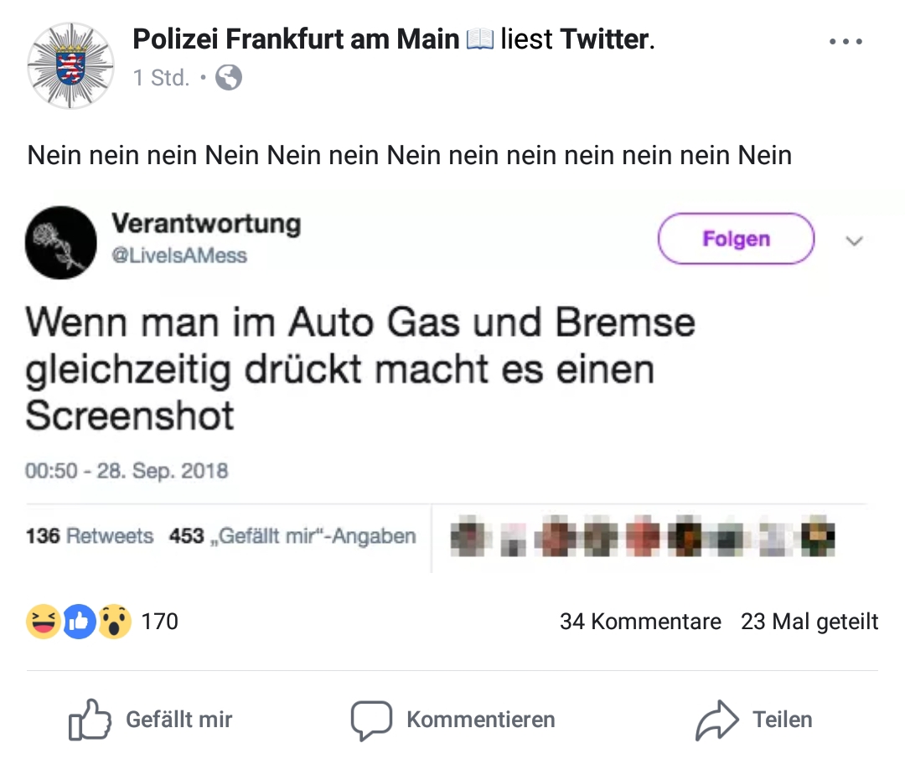This screenshot has height=759, width=905.
Task: Click the surprised wow reaction emoji
Action: [x=115, y=622]
